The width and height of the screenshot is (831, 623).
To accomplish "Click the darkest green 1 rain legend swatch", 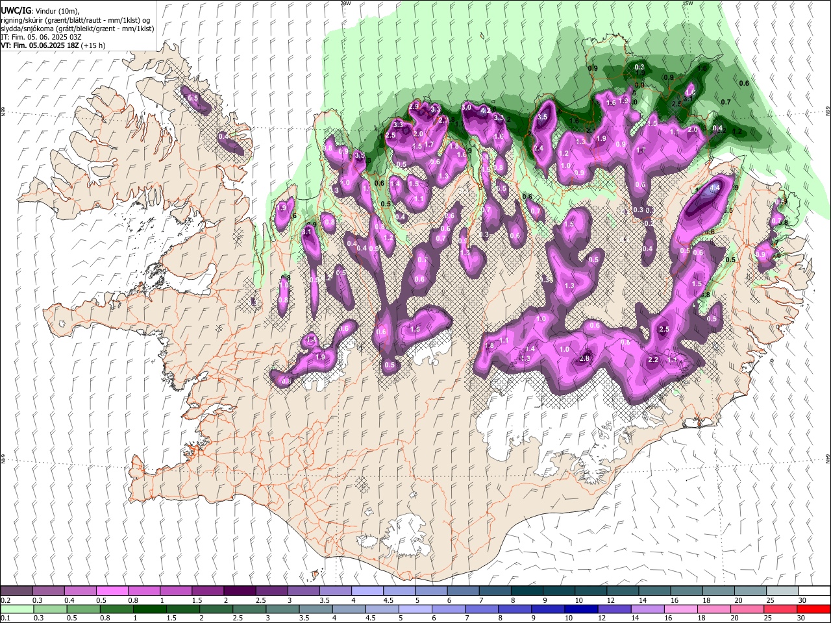I will pyautogui.click(x=151, y=609).
